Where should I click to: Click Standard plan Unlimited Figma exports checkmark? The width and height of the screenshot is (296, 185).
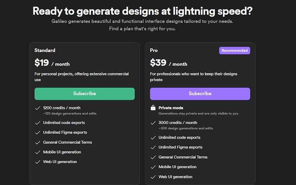click(x=38, y=133)
